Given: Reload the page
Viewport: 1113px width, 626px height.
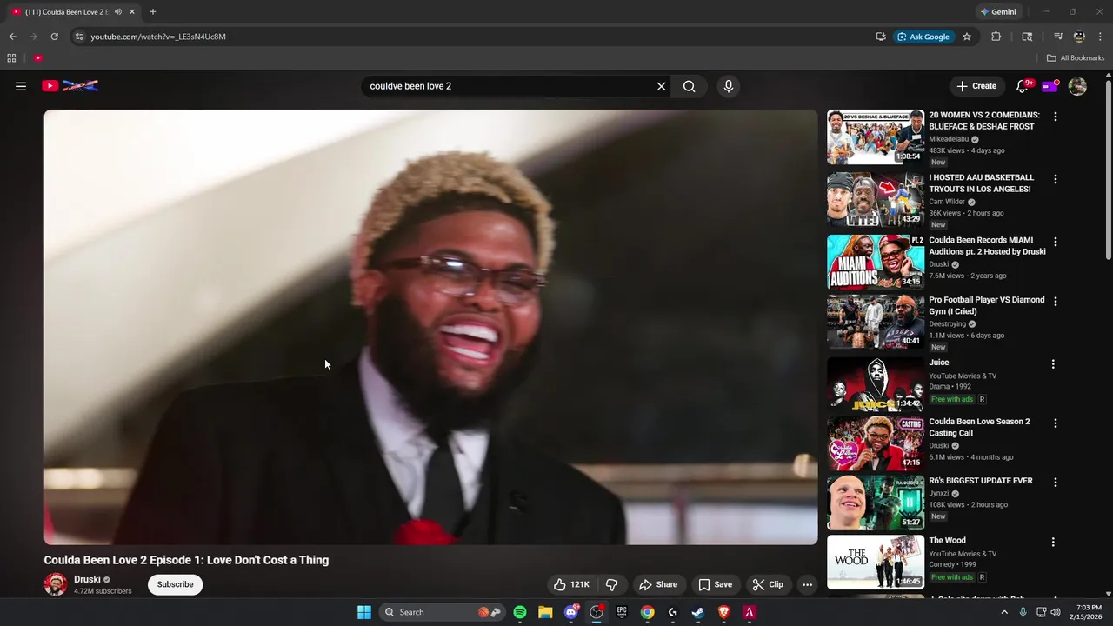Looking at the screenshot, I should pyautogui.click(x=54, y=37).
